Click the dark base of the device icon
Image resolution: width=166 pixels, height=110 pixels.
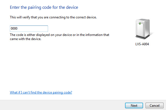pyautogui.click(x=143, y=37)
